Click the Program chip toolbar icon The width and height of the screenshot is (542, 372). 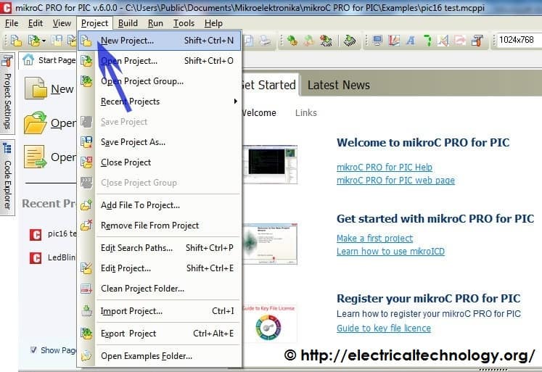click(x=350, y=41)
